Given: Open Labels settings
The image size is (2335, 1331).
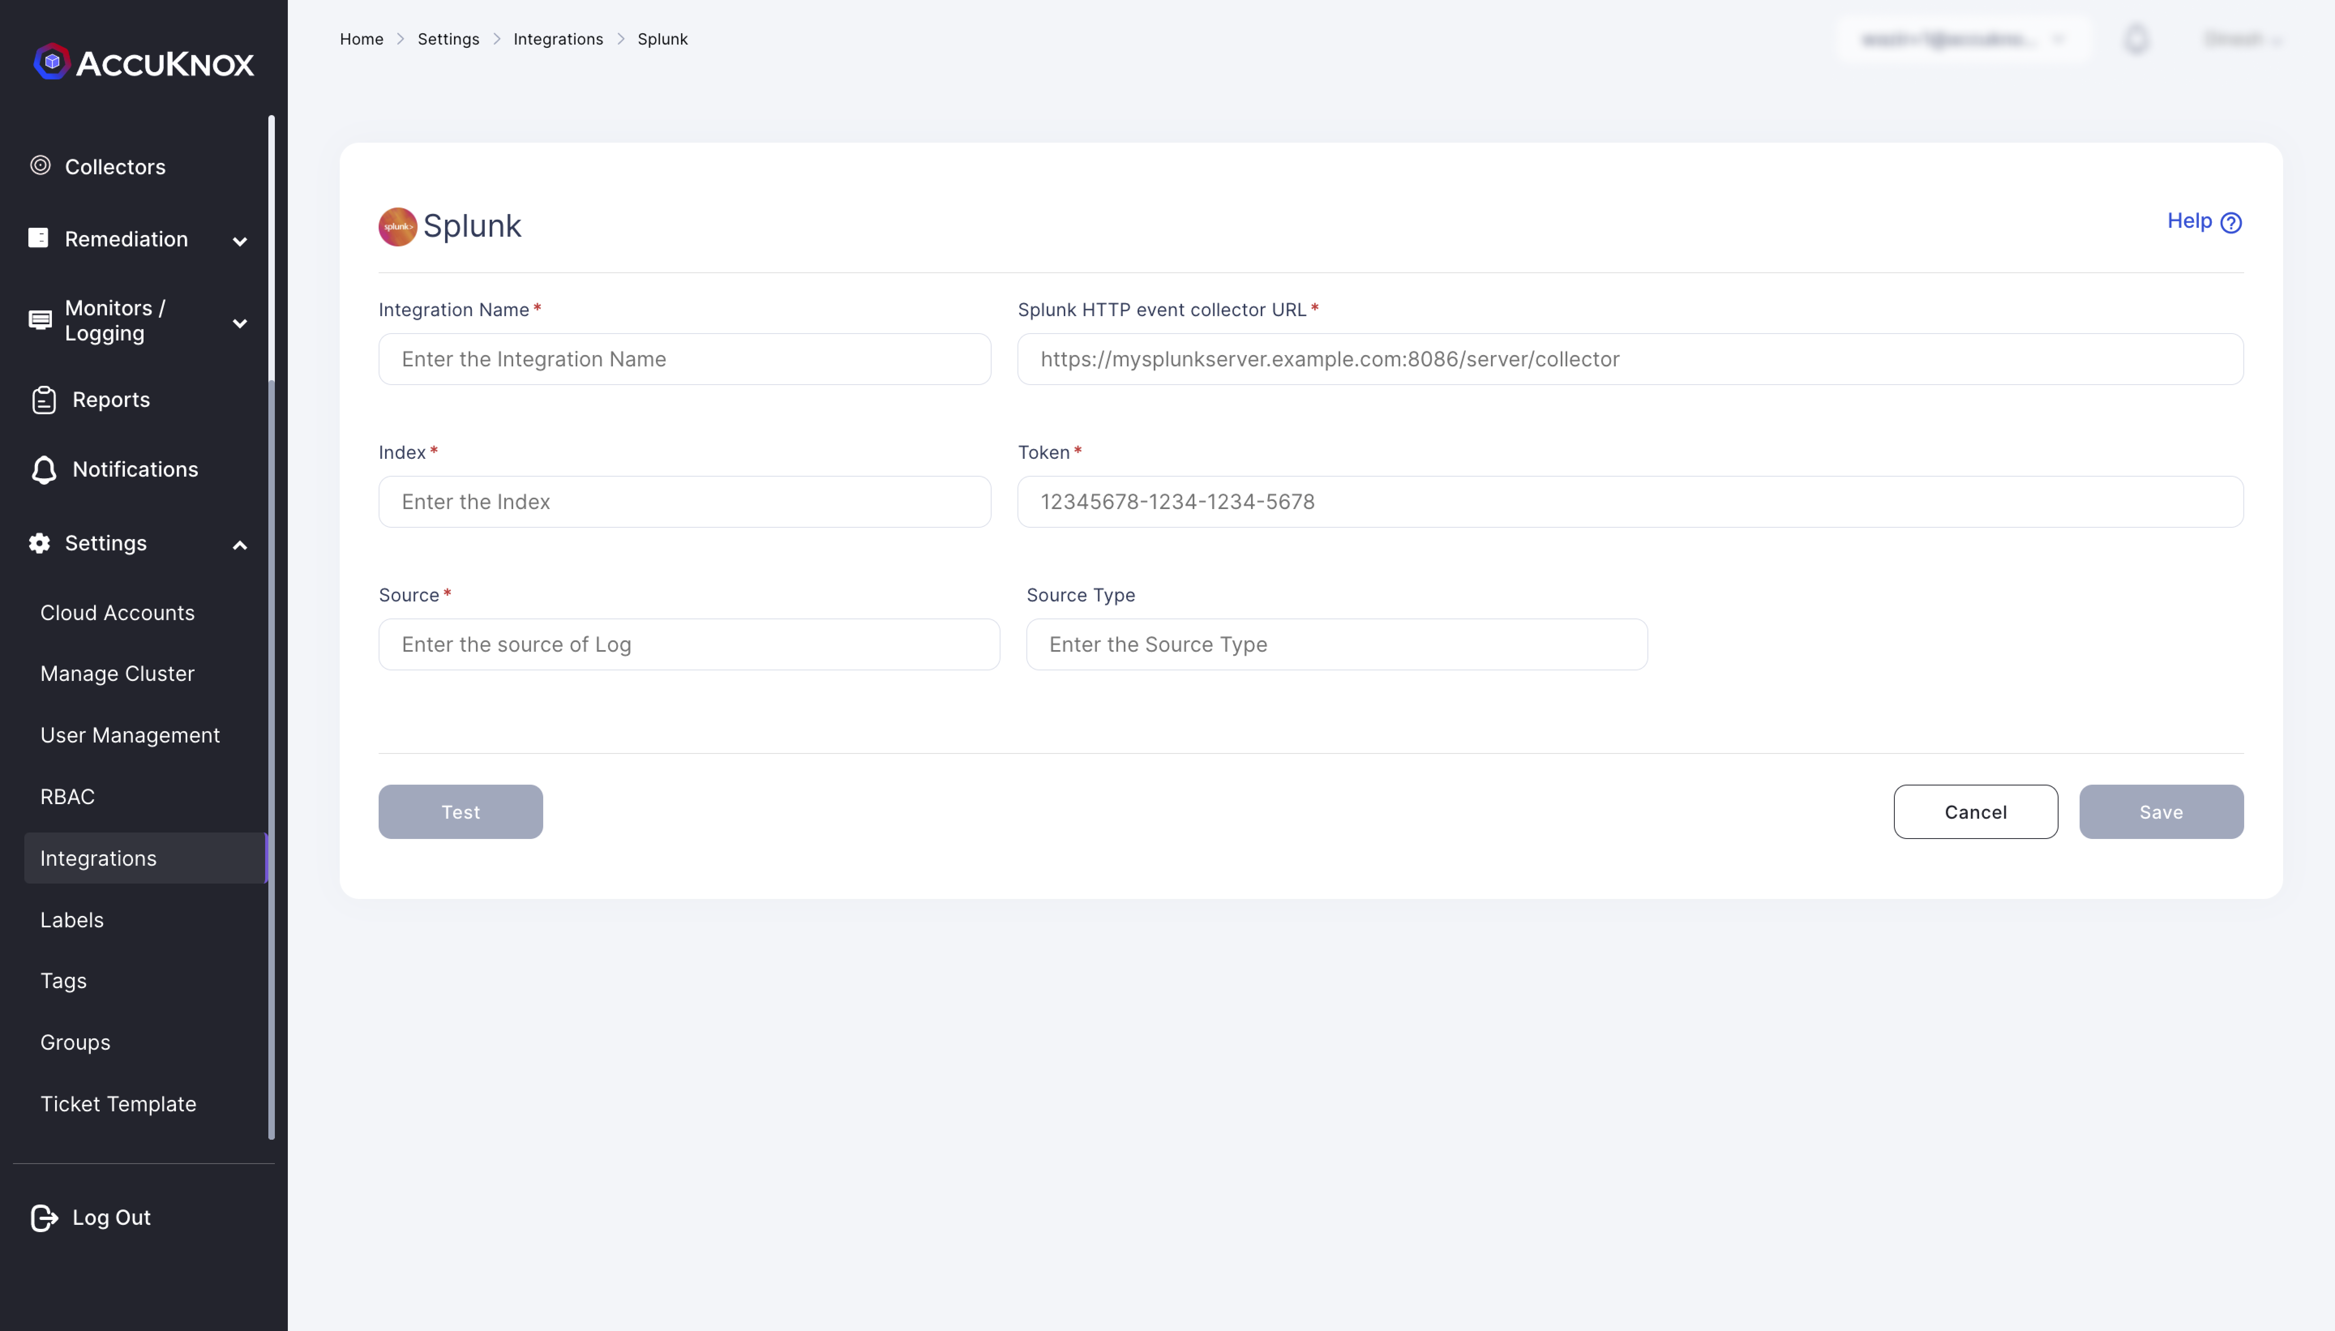Looking at the screenshot, I should click(x=71, y=920).
